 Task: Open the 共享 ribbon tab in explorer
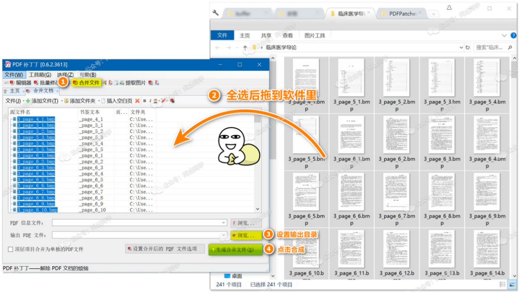(266, 36)
